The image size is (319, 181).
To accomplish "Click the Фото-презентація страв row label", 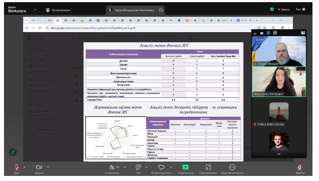I will click(123, 73).
